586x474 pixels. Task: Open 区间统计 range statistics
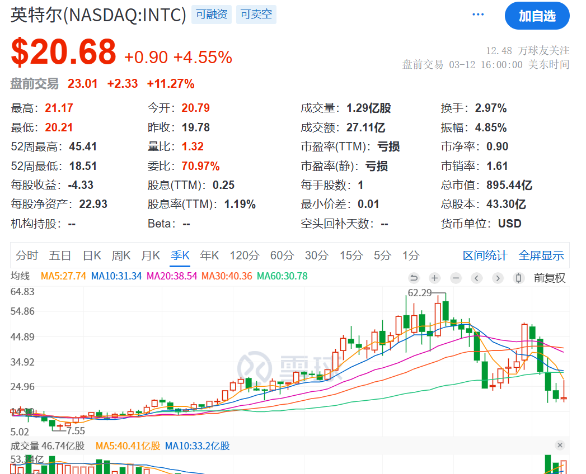point(485,255)
